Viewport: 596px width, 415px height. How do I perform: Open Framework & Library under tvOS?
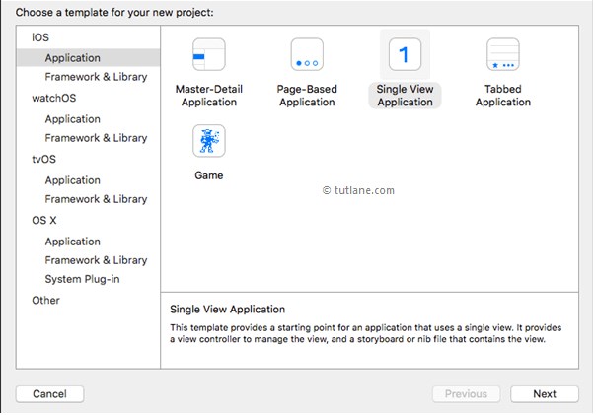96,199
